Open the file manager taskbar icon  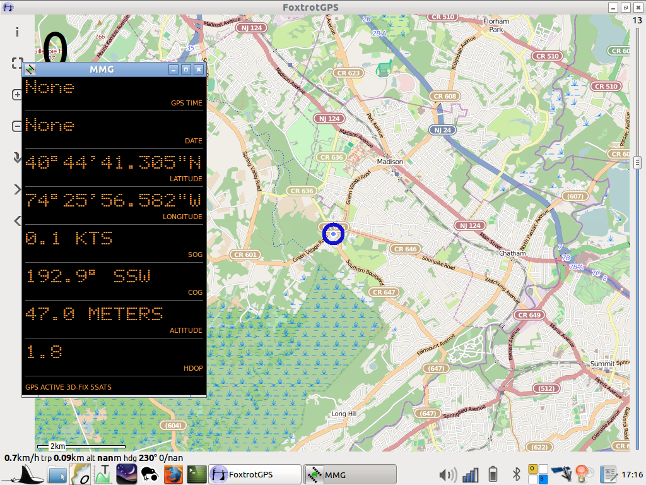coord(57,475)
